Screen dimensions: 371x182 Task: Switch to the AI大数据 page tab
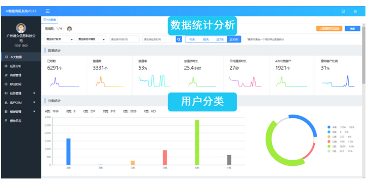click(x=50, y=20)
